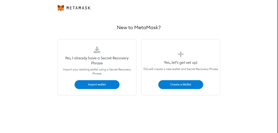Click empty space below Import wallet button
Viewport: 278px width, 133px height.
tap(97, 92)
